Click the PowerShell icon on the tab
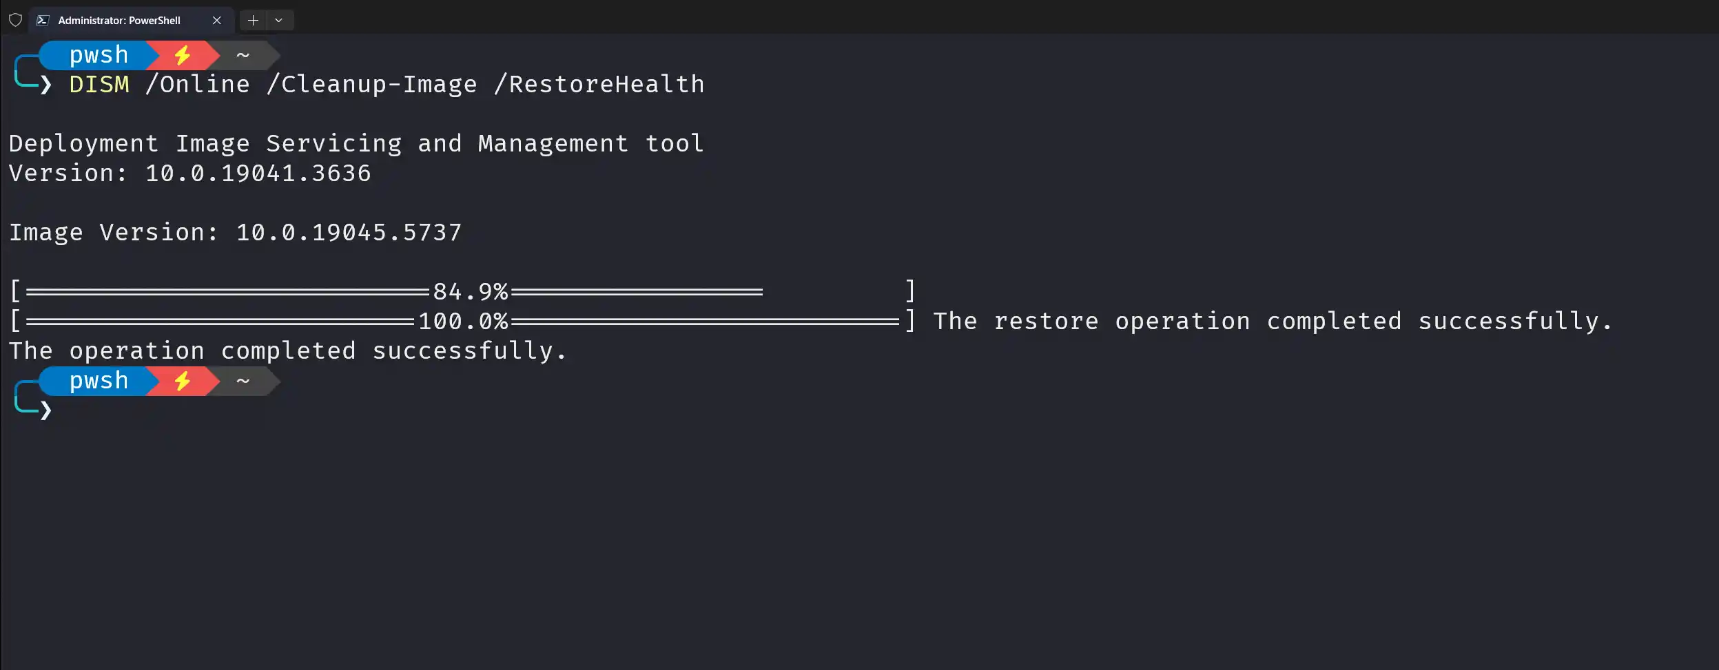 pos(43,20)
